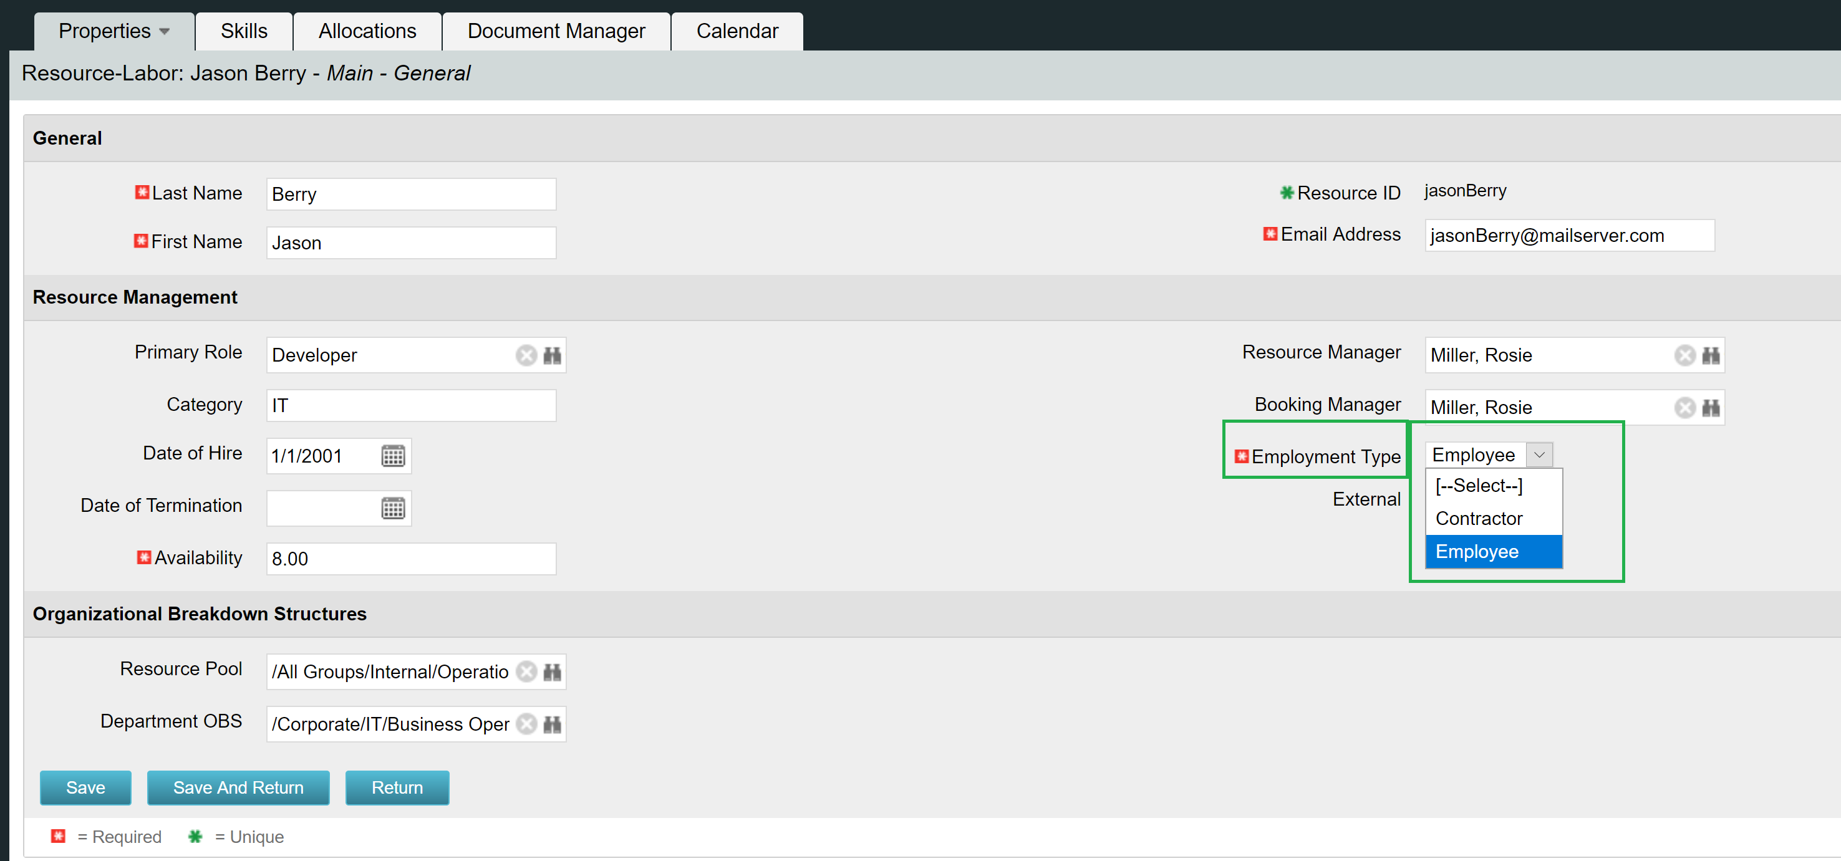Edit the Last Name field
The image size is (1841, 861).
411,195
